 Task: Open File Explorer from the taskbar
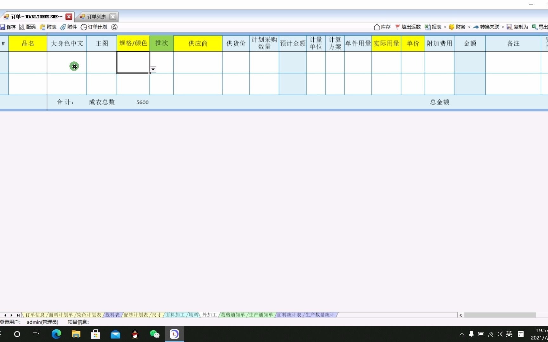pyautogui.click(x=76, y=334)
